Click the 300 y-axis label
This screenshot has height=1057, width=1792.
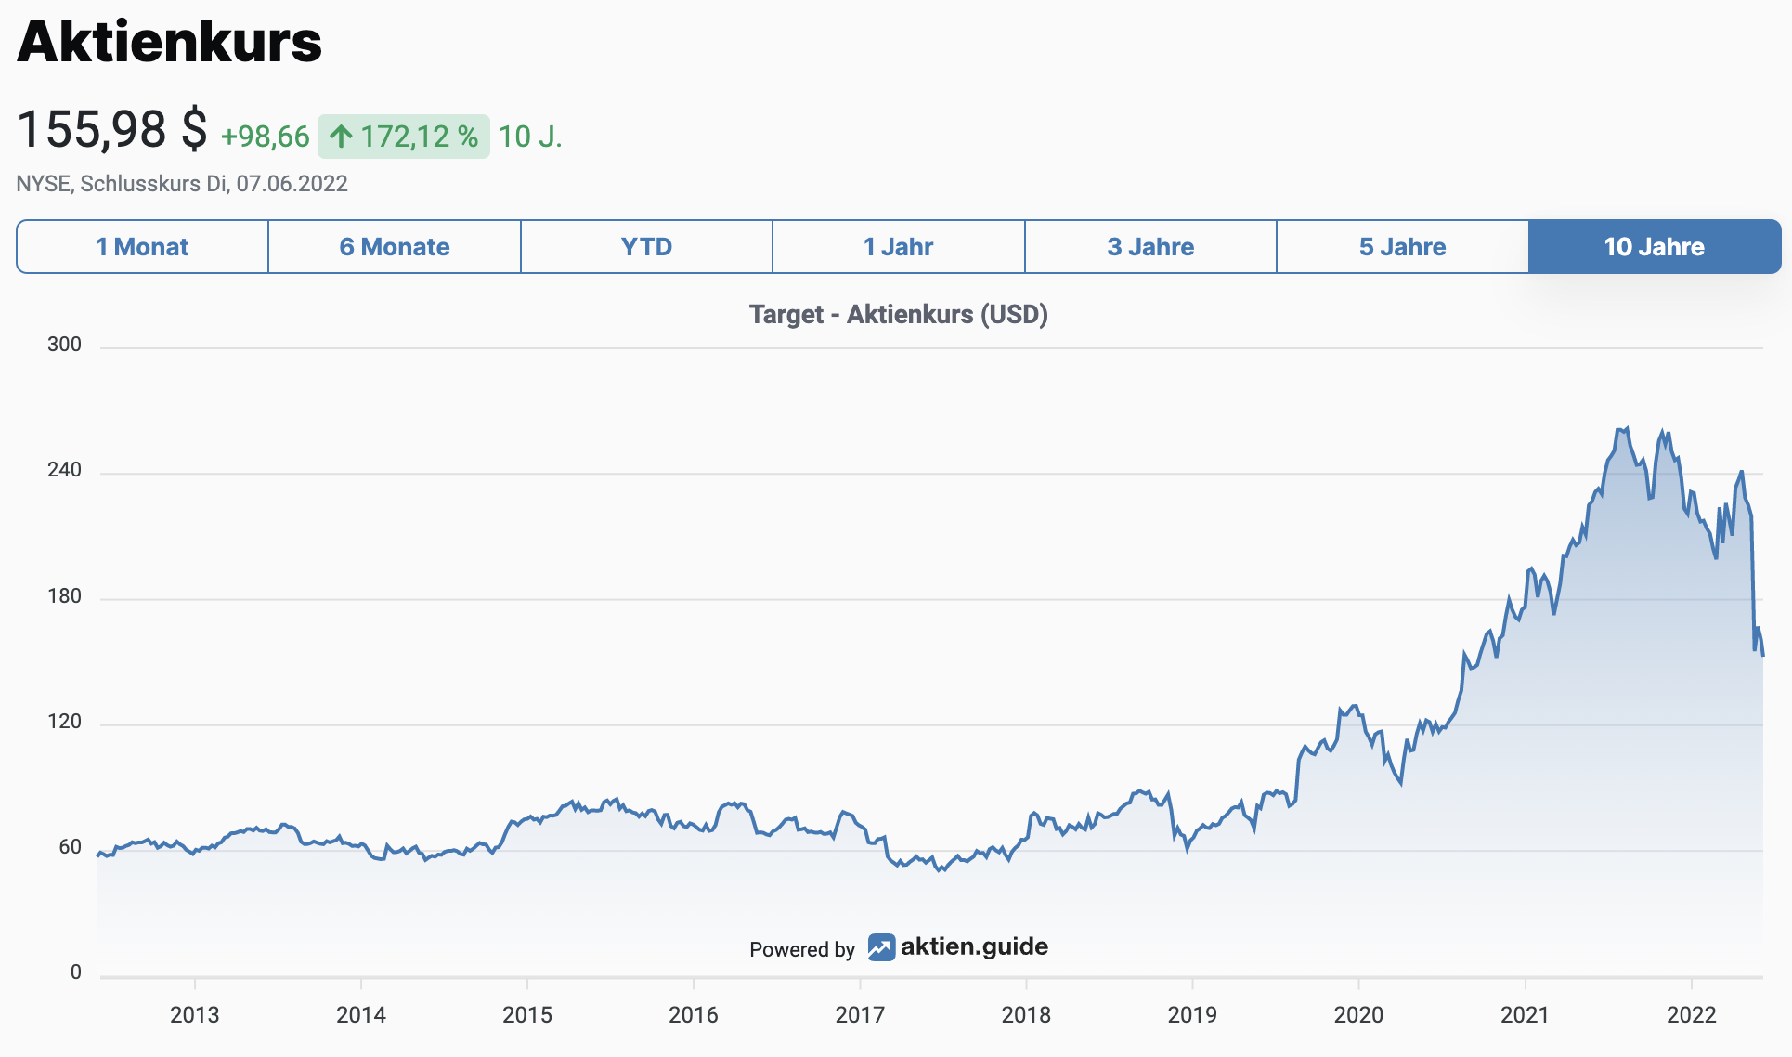pos(65,345)
